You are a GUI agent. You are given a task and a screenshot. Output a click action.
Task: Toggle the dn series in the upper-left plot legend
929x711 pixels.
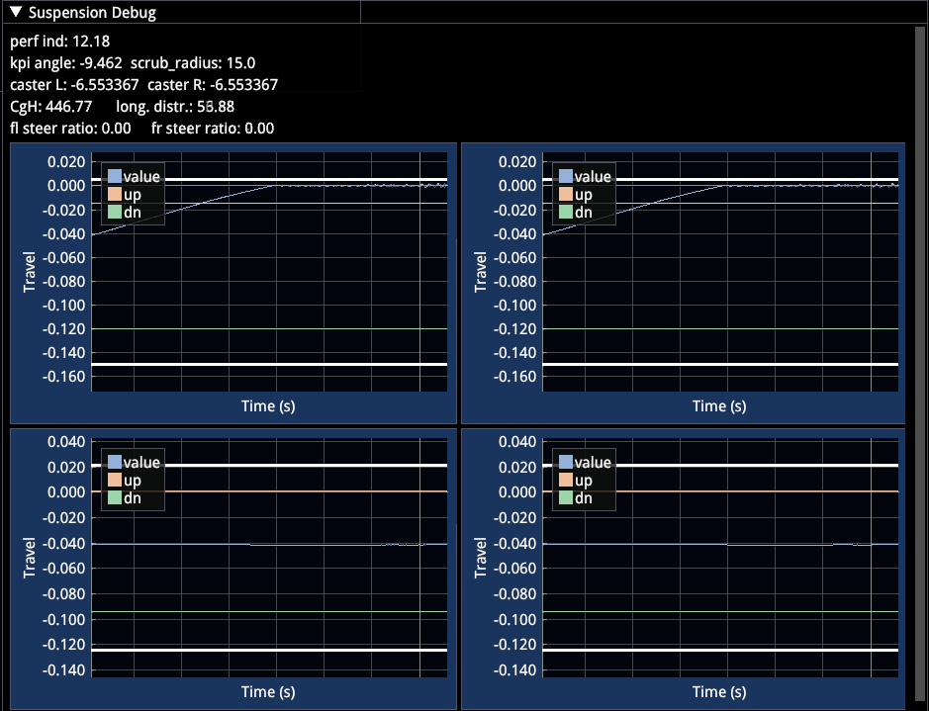125,212
